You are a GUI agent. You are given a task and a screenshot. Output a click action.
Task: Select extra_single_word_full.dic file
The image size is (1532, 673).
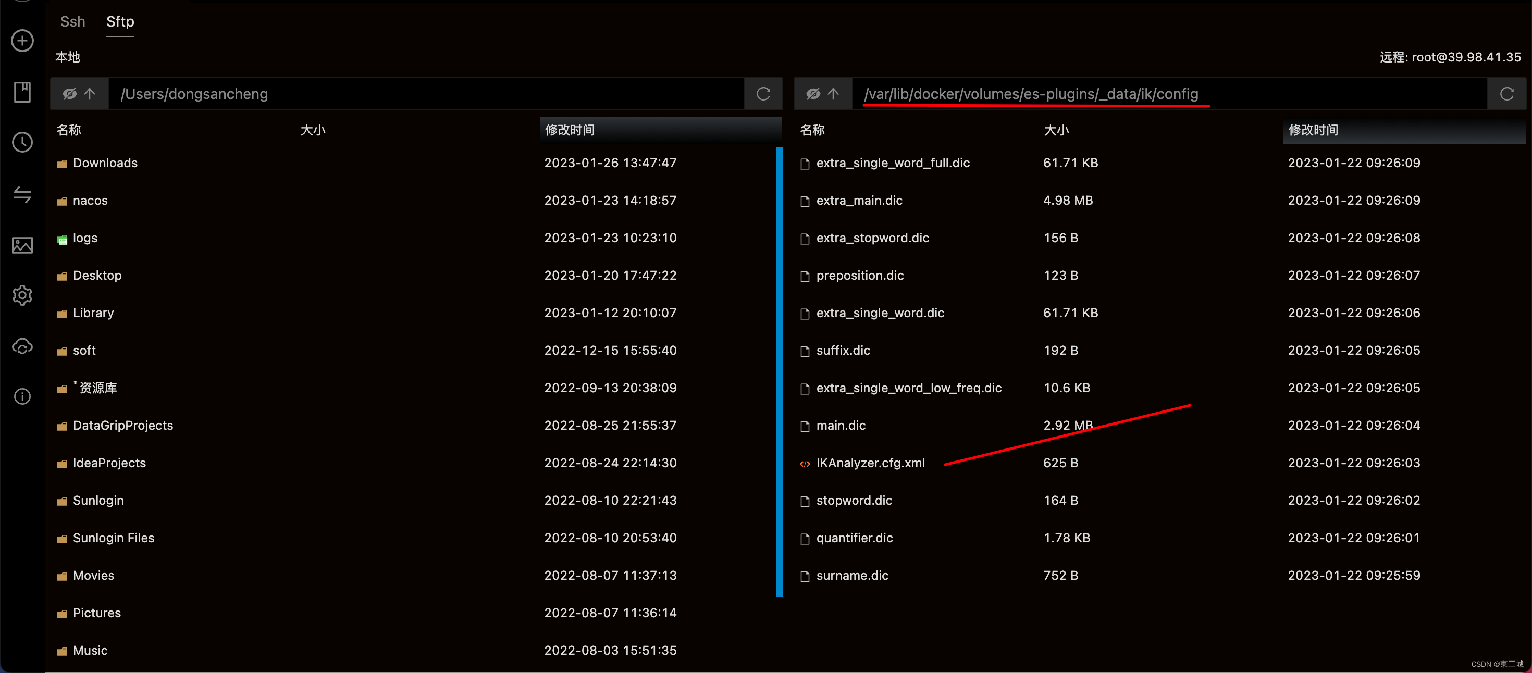[893, 163]
